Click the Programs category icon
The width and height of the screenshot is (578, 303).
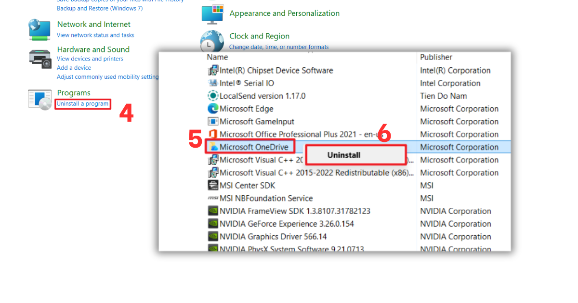tap(39, 100)
